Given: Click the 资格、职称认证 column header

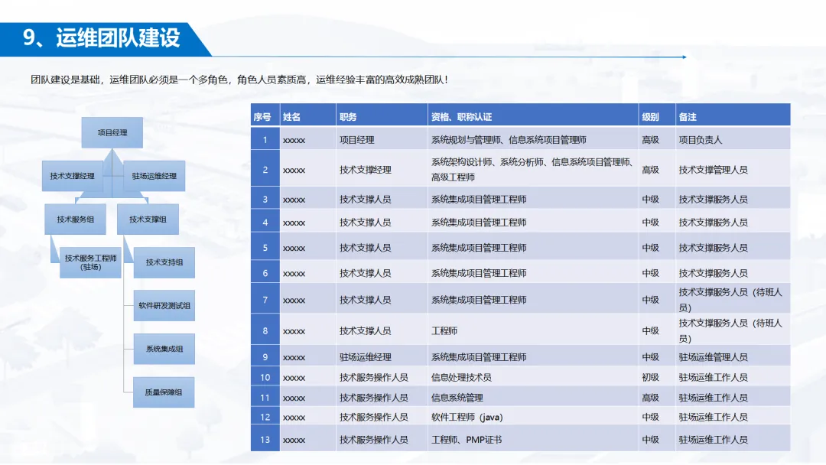Looking at the screenshot, I should pos(533,116).
